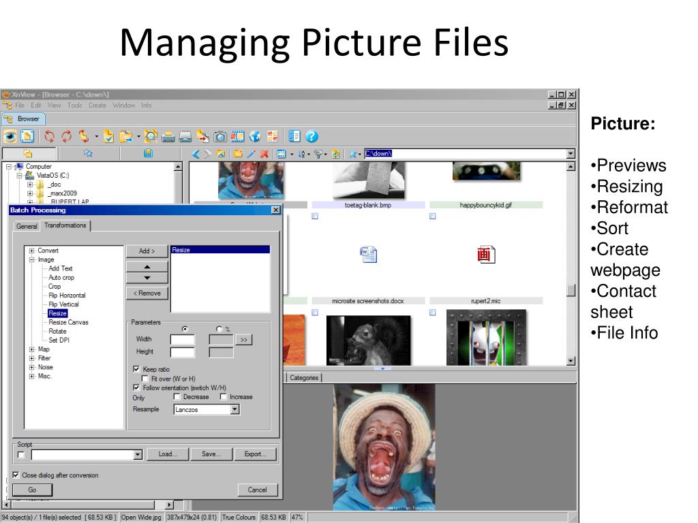Image resolution: width=698 pixels, height=523 pixels.
Task: Click the thumbnail pane vertical scrollbar thumb
Action: click(x=571, y=290)
